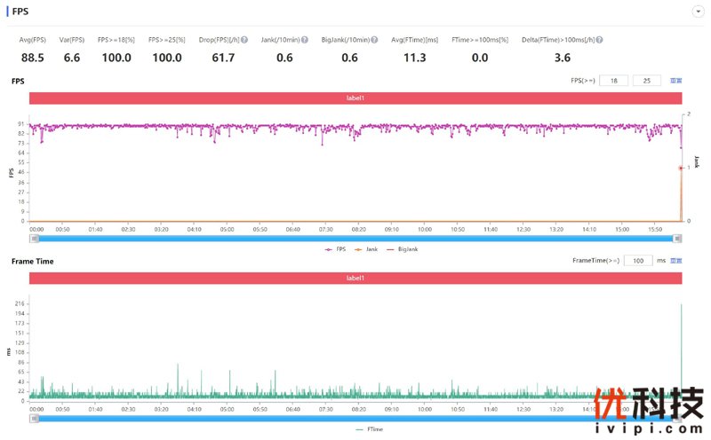Image resolution: width=711 pixels, height=440 pixels.
Task: Click help icon next to Avg(FTime)[ms]
Action: (442, 40)
